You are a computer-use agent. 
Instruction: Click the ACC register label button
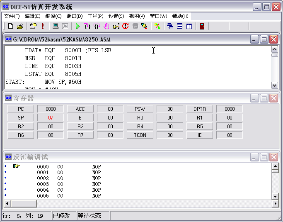click(80, 109)
